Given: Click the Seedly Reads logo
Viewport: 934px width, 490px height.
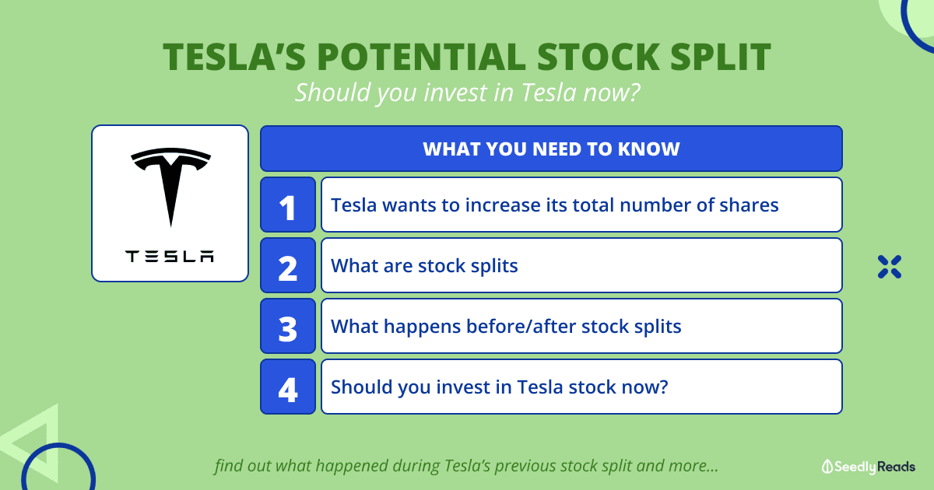Looking at the screenshot, I should coord(869,467).
